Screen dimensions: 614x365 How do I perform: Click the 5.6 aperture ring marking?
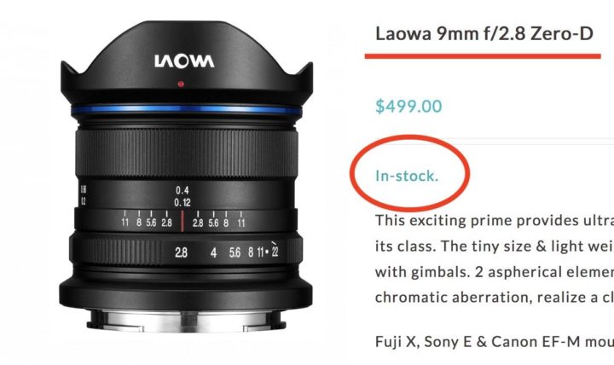(235, 252)
